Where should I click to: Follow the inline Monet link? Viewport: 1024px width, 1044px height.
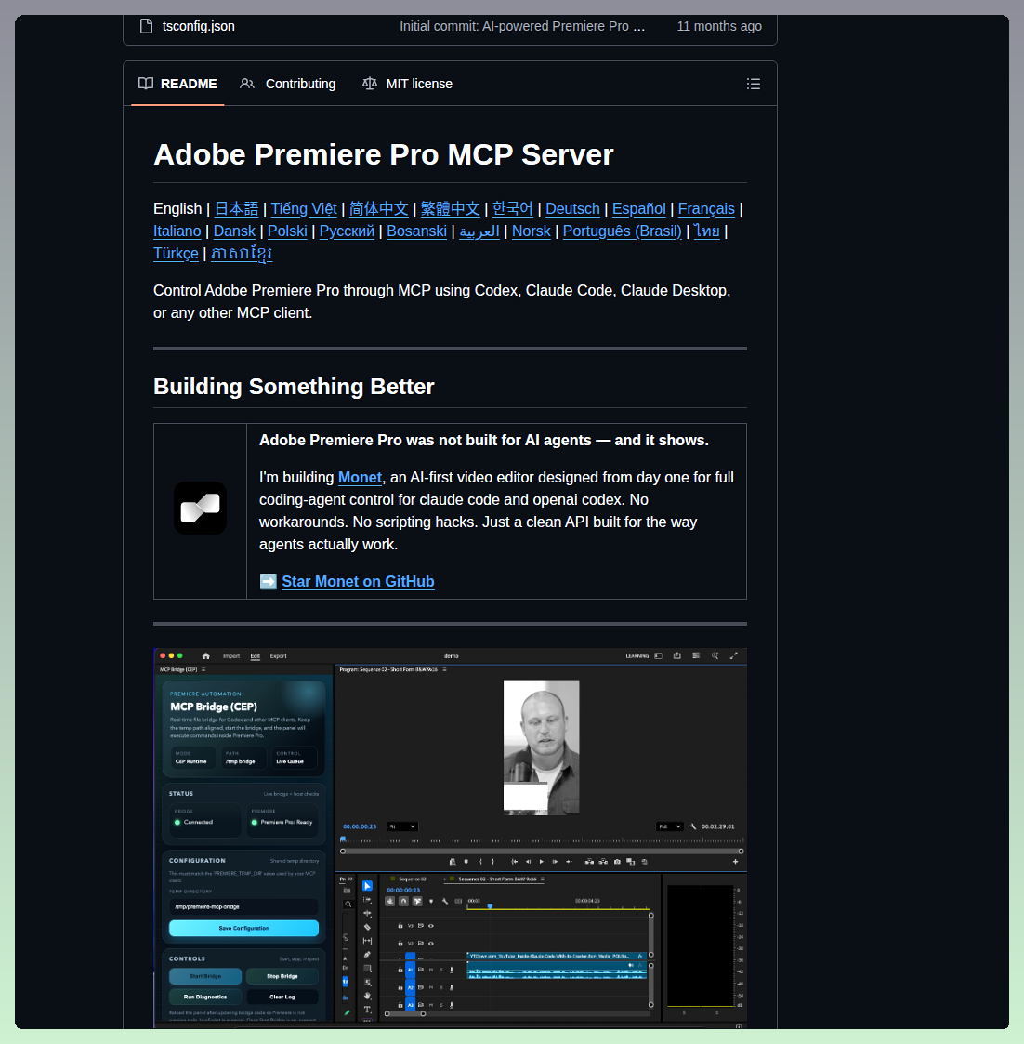[360, 478]
